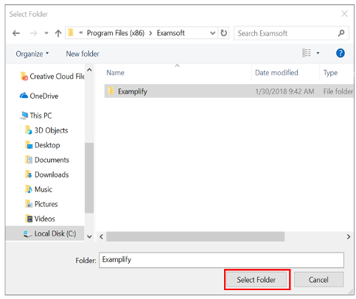
Task: Select Program Files (x86) in breadcrumb
Action: click(x=116, y=33)
